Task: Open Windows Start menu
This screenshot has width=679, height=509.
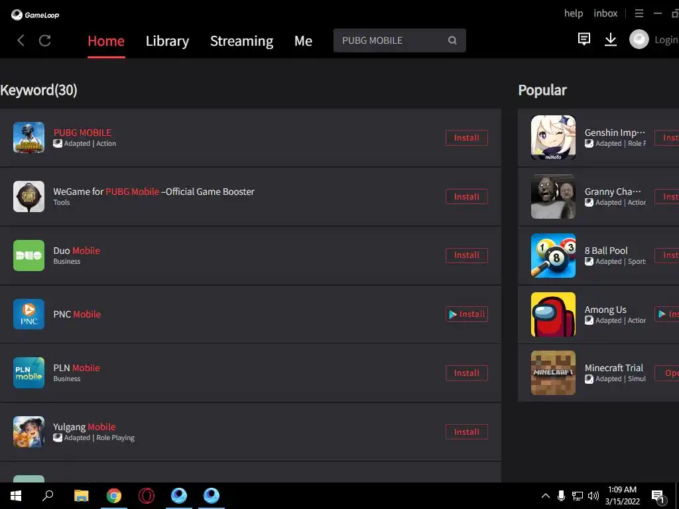Action: [x=16, y=496]
